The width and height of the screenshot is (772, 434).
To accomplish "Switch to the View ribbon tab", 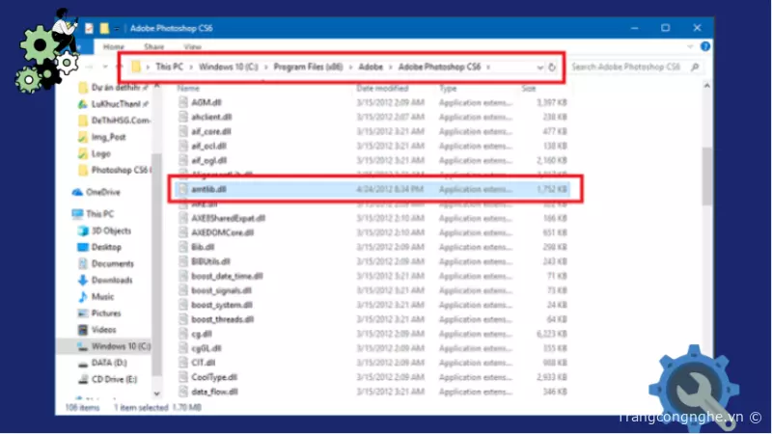I will click(193, 45).
